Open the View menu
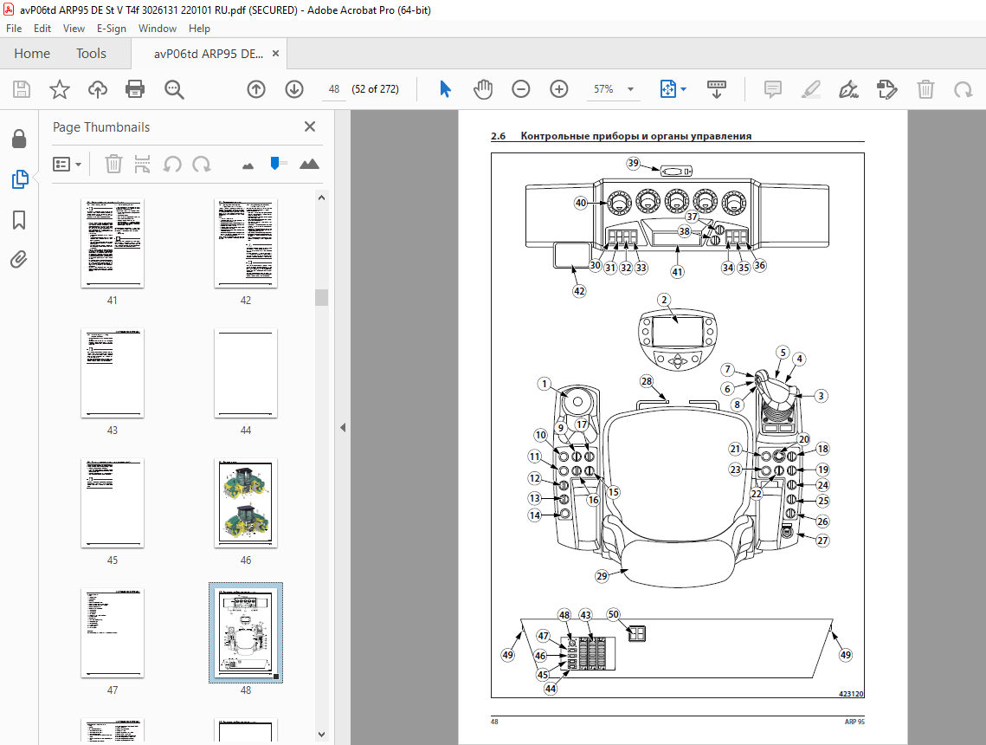The width and height of the screenshot is (986, 745). pyautogui.click(x=74, y=29)
